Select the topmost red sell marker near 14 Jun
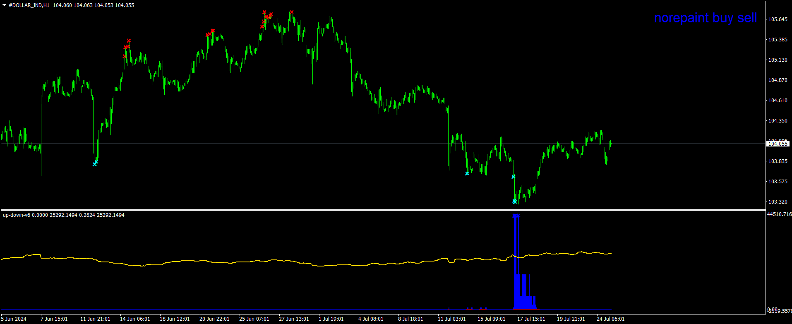The image size is (792, 324). pyautogui.click(x=129, y=41)
